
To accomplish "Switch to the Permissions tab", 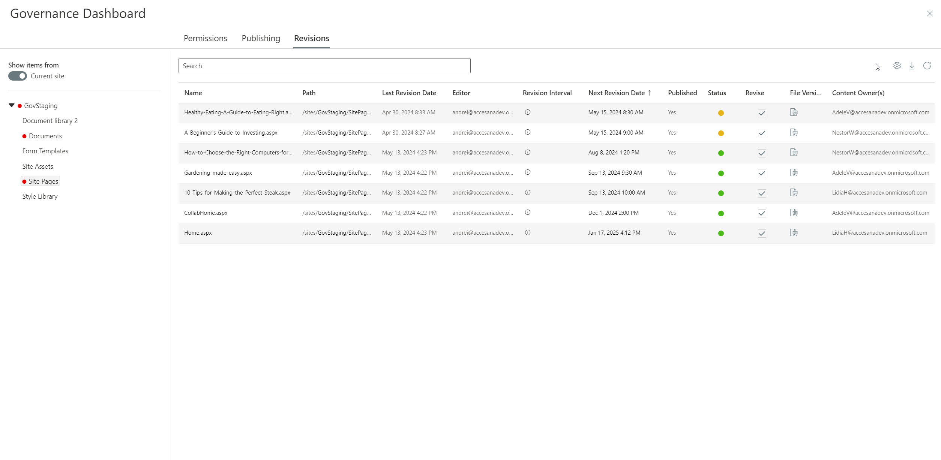I will coord(205,38).
